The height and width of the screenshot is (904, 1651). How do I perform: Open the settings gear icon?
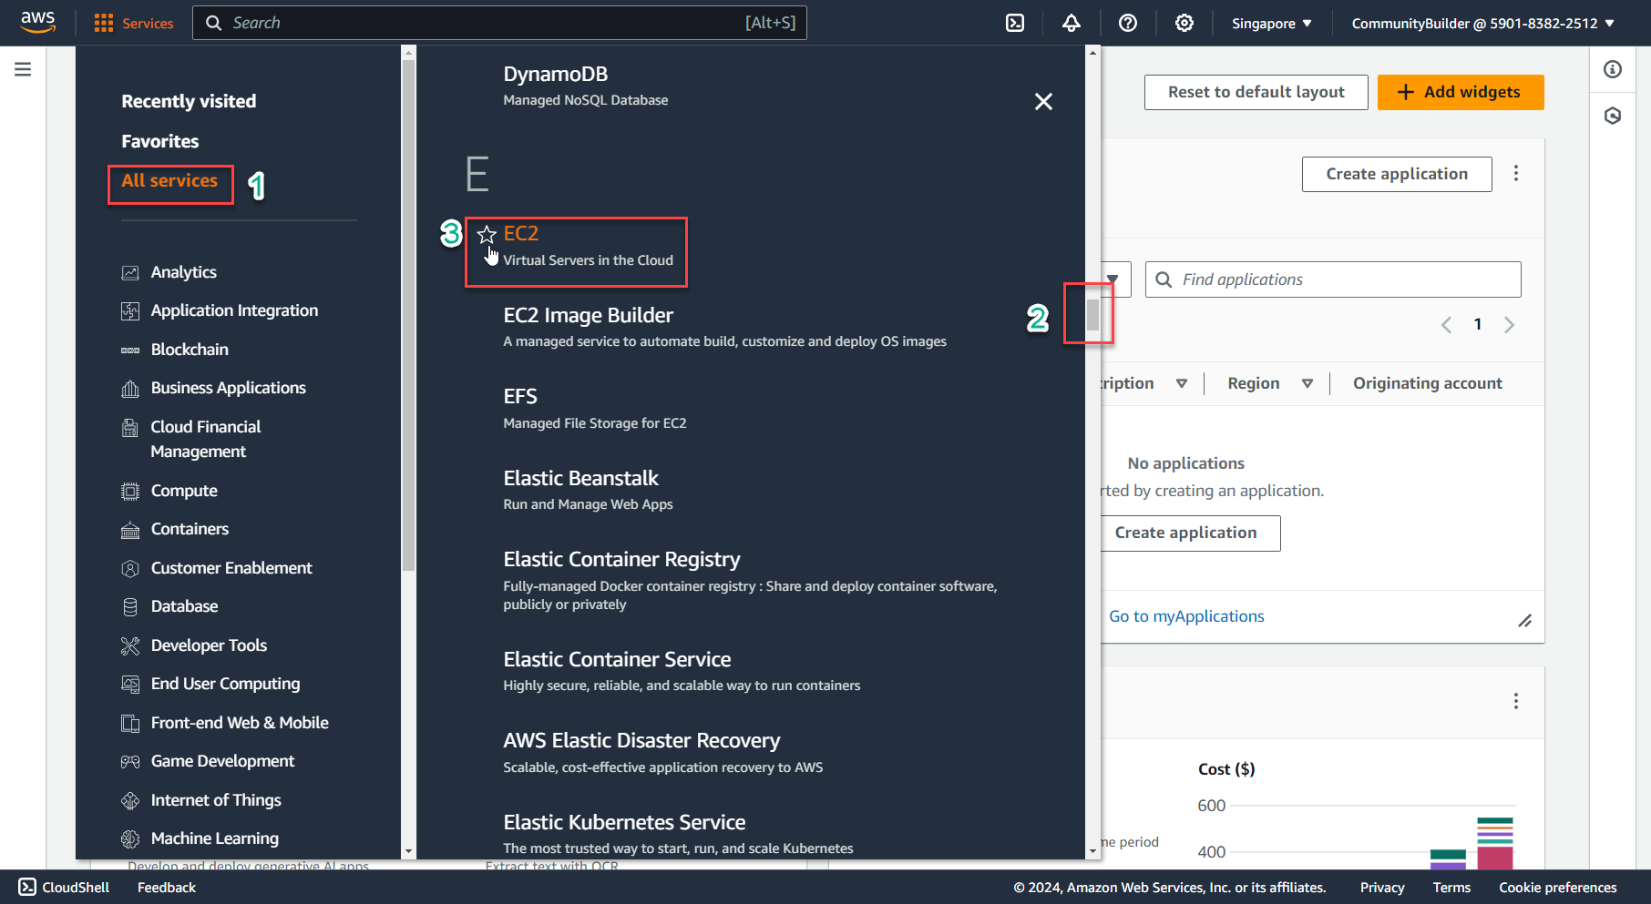pos(1184,22)
